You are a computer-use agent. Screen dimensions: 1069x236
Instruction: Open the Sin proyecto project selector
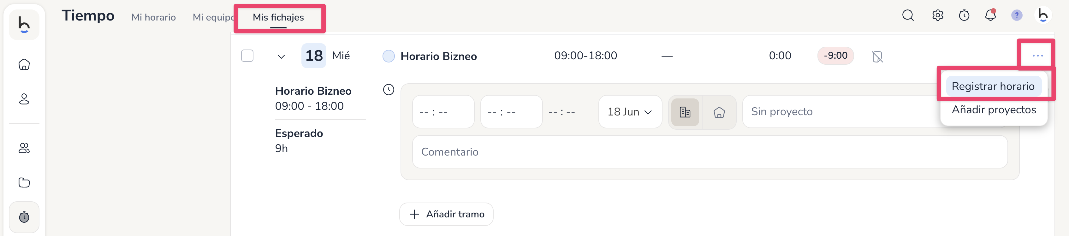tap(838, 112)
